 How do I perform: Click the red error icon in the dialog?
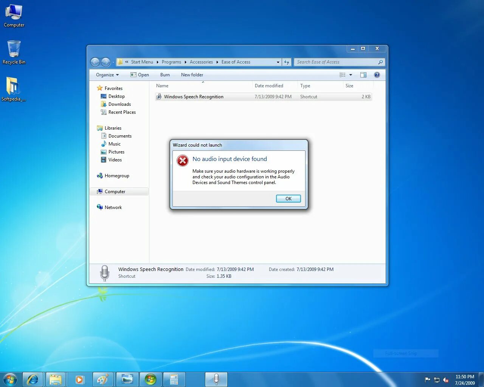point(183,161)
